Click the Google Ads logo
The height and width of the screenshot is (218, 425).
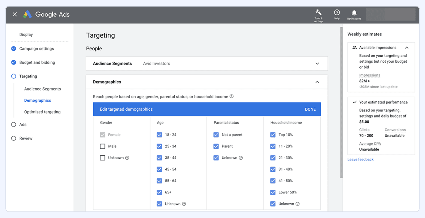[x=46, y=14]
